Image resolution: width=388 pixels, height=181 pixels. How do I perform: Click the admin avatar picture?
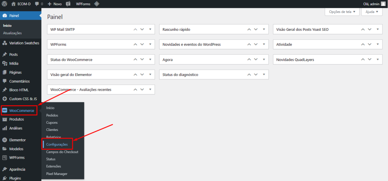pos(383,4)
